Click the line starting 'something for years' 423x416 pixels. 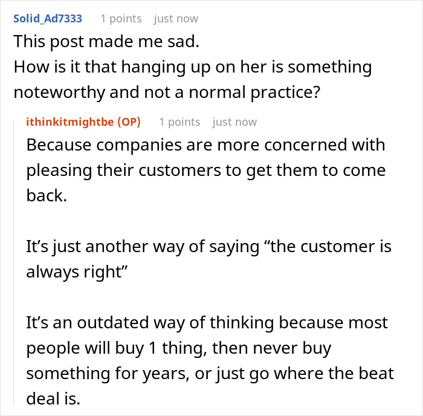(210, 373)
